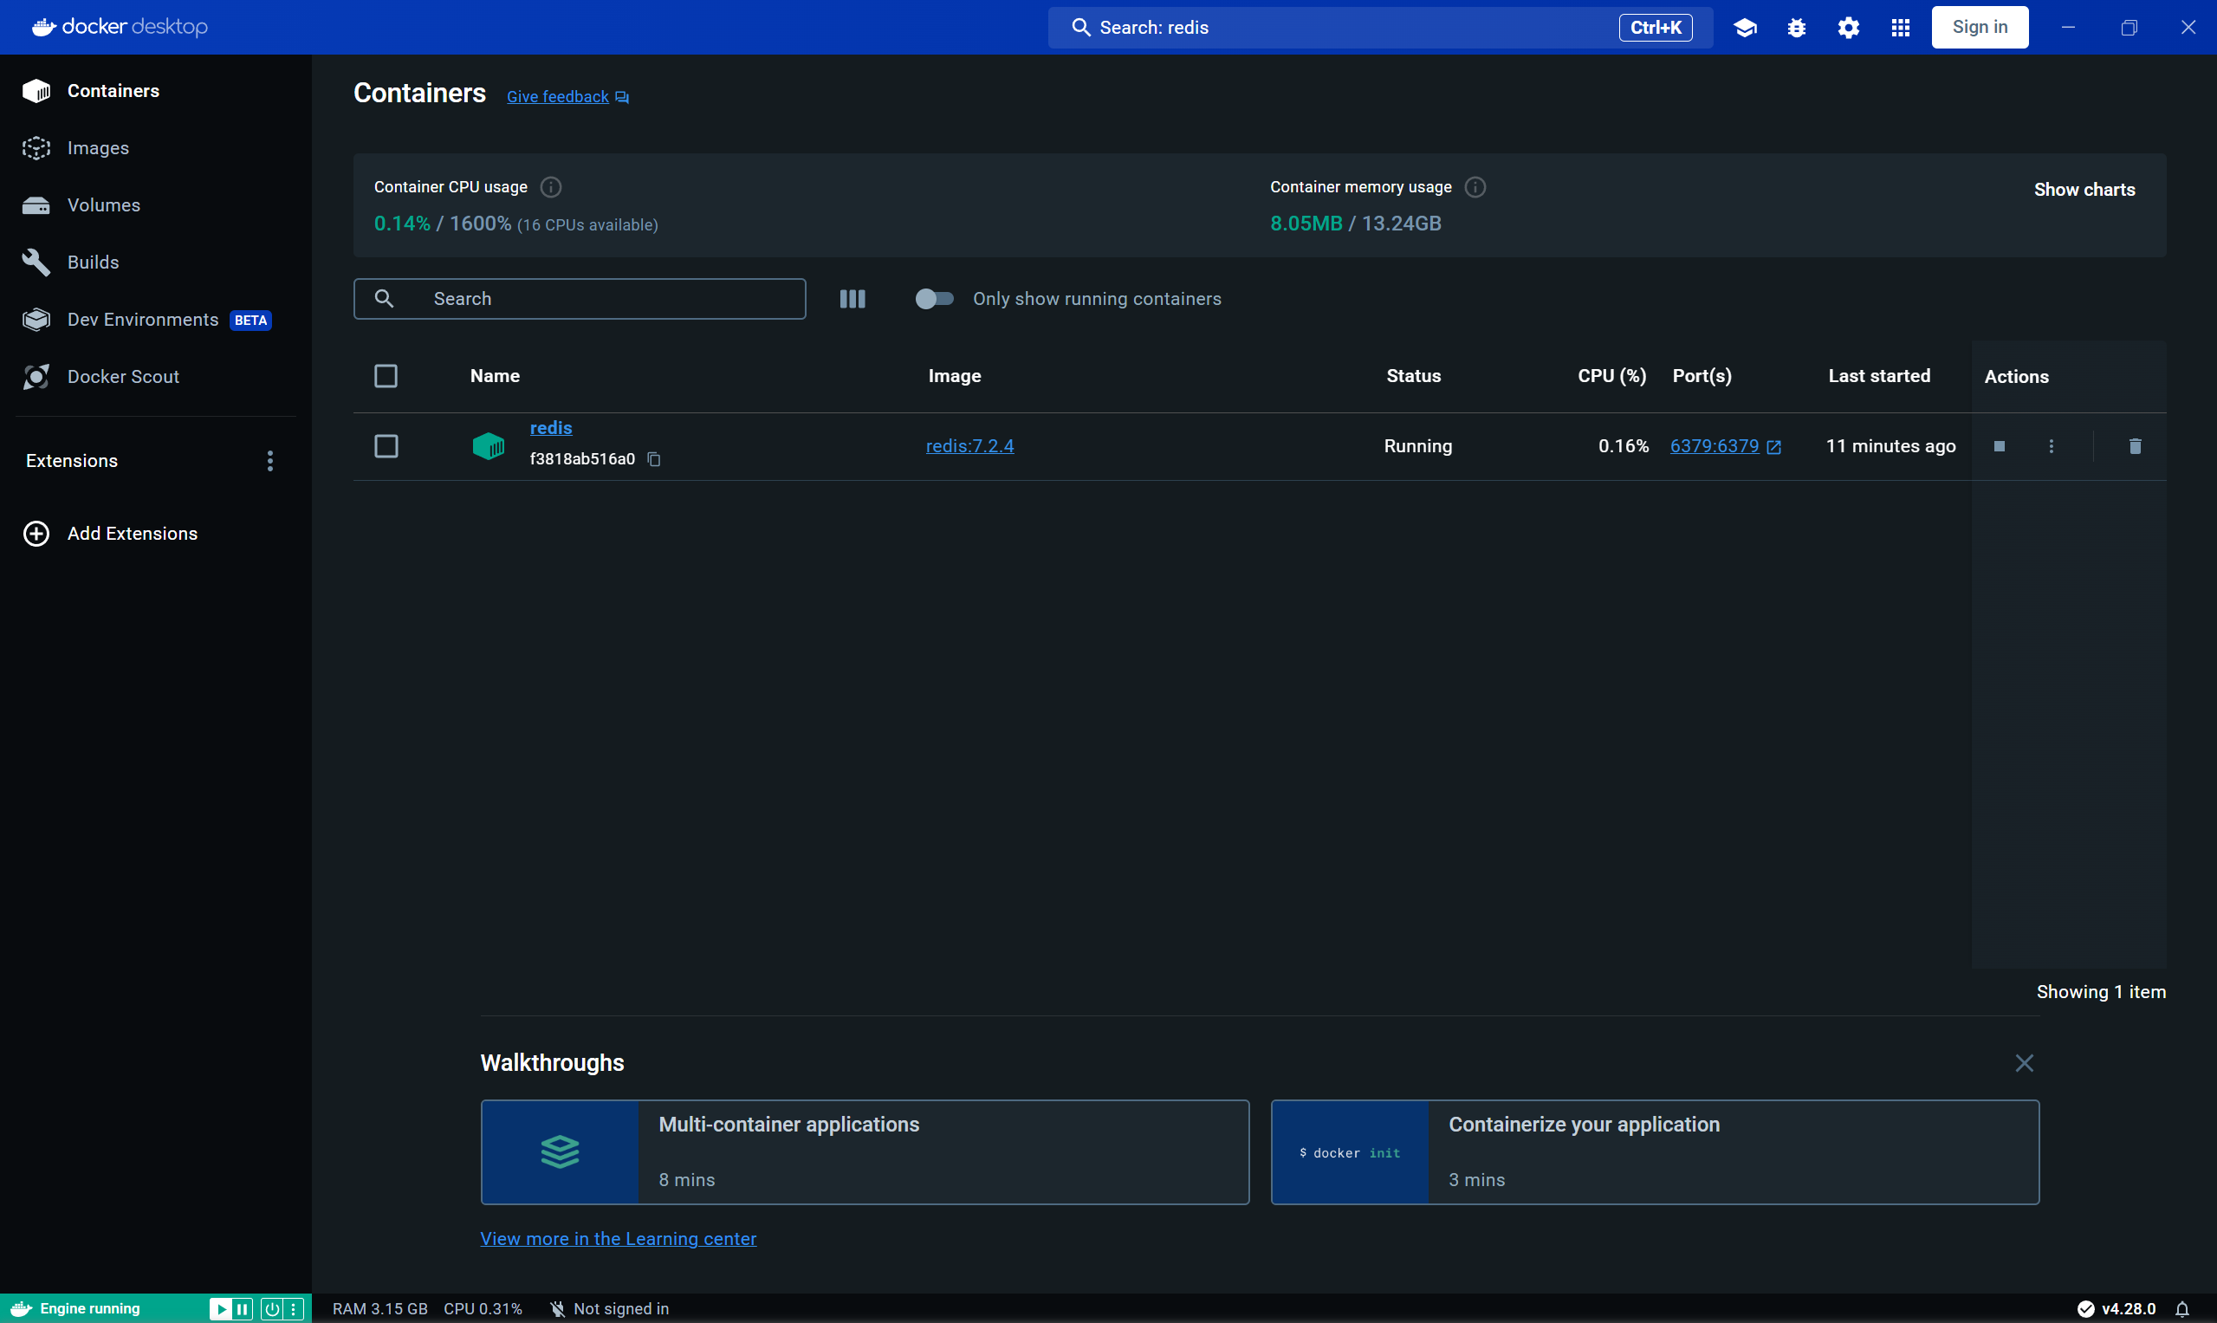This screenshot has width=2217, height=1323.
Task: Copy container ID f3818ab516a0
Action: click(653, 459)
